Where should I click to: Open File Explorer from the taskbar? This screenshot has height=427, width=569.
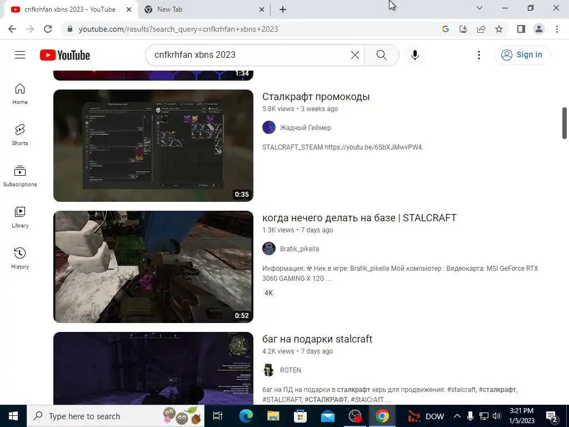coord(273,416)
